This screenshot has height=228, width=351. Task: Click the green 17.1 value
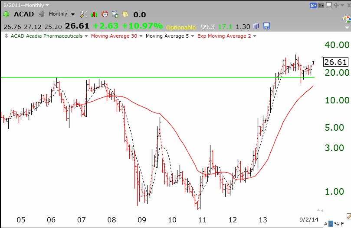pos(225,27)
